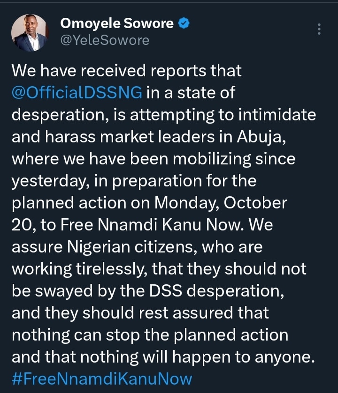Click the line "working tirelessly, that they should not"
The image size is (338, 393).
pos(159,269)
